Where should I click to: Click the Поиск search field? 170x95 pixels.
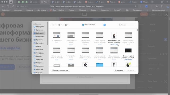127,25
